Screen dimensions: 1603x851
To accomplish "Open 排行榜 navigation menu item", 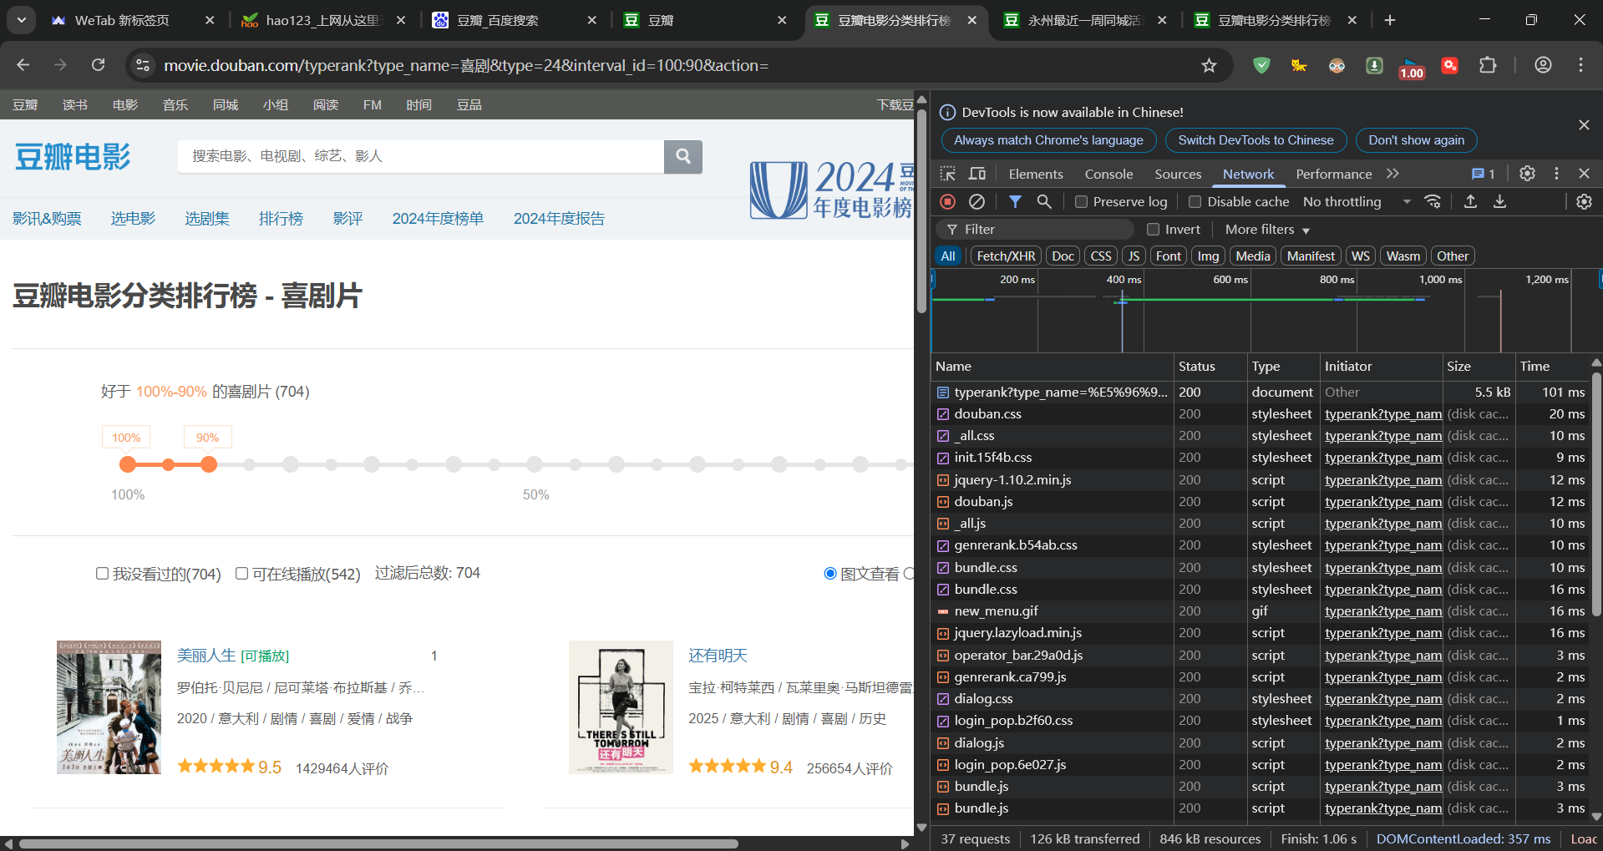I will coord(281,219).
